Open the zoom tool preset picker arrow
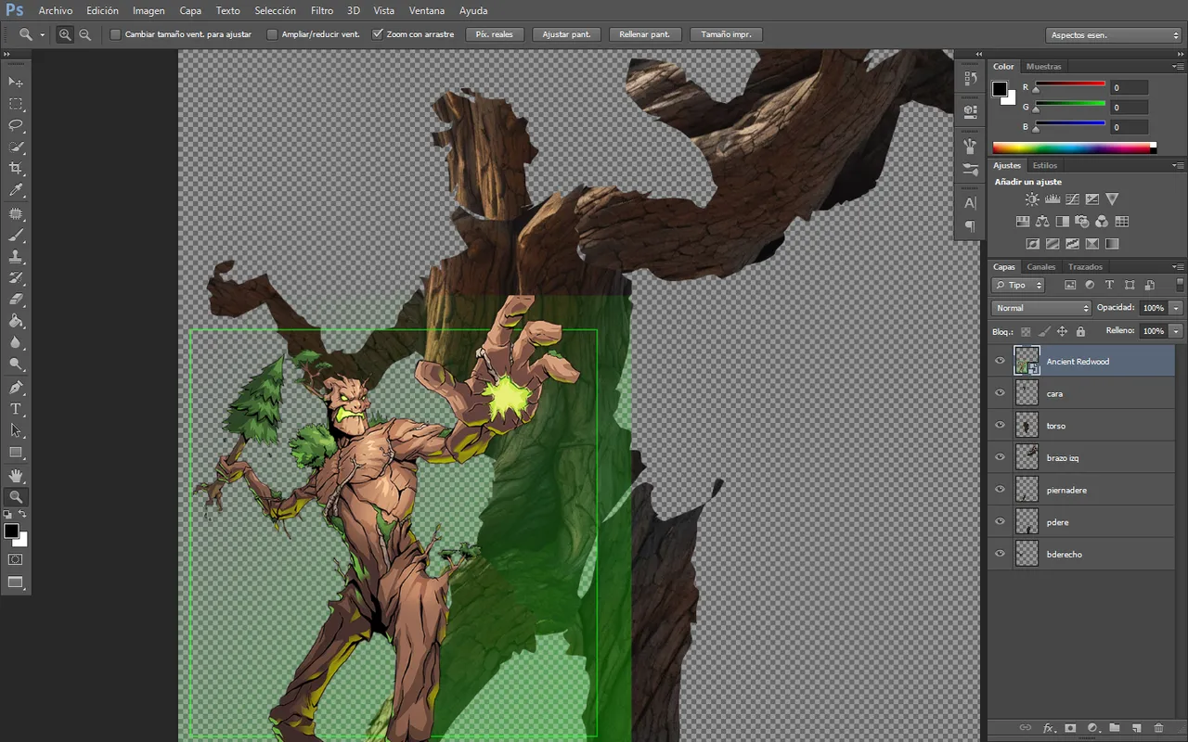This screenshot has height=742, width=1188. click(42, 34)
